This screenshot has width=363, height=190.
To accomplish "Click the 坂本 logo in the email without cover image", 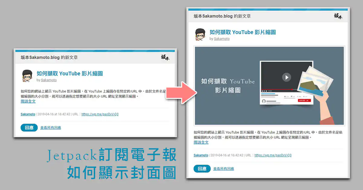I will [165, 58].
